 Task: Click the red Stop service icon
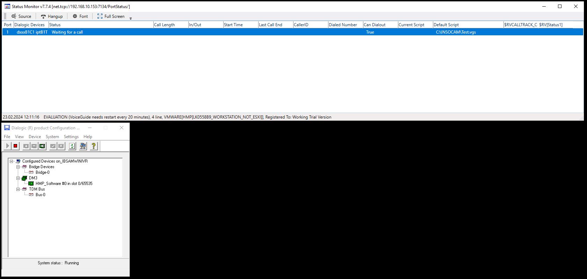[15, 146]
